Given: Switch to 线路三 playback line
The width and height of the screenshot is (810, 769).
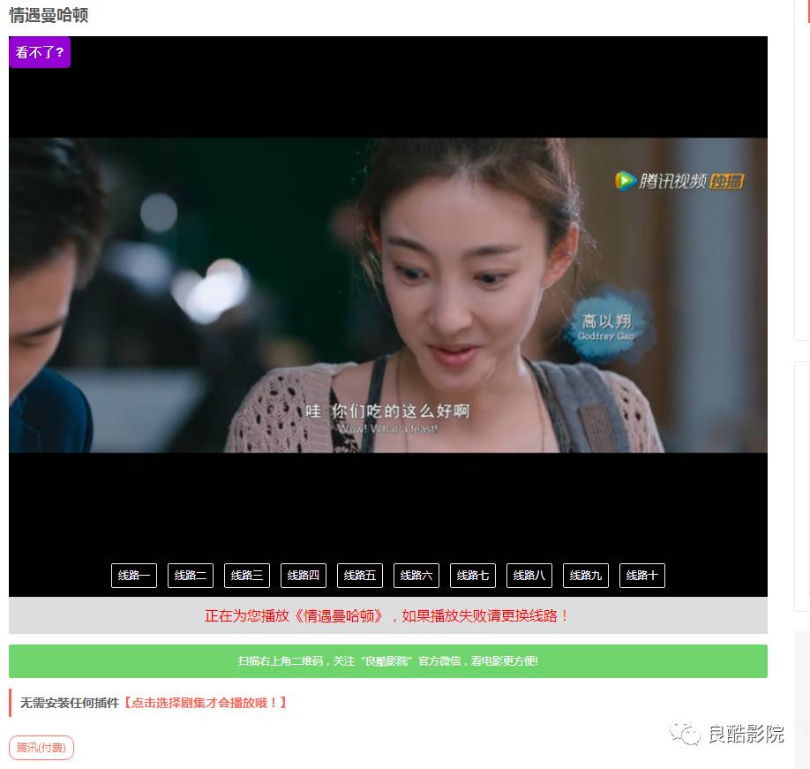Looking at the screenshot, I should (247, 575).
